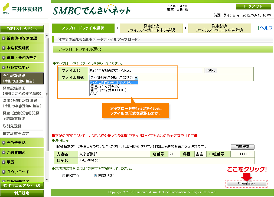
Task: Select 発生記録請求(債権者からの支払依頼)
Action: point(22,91)
